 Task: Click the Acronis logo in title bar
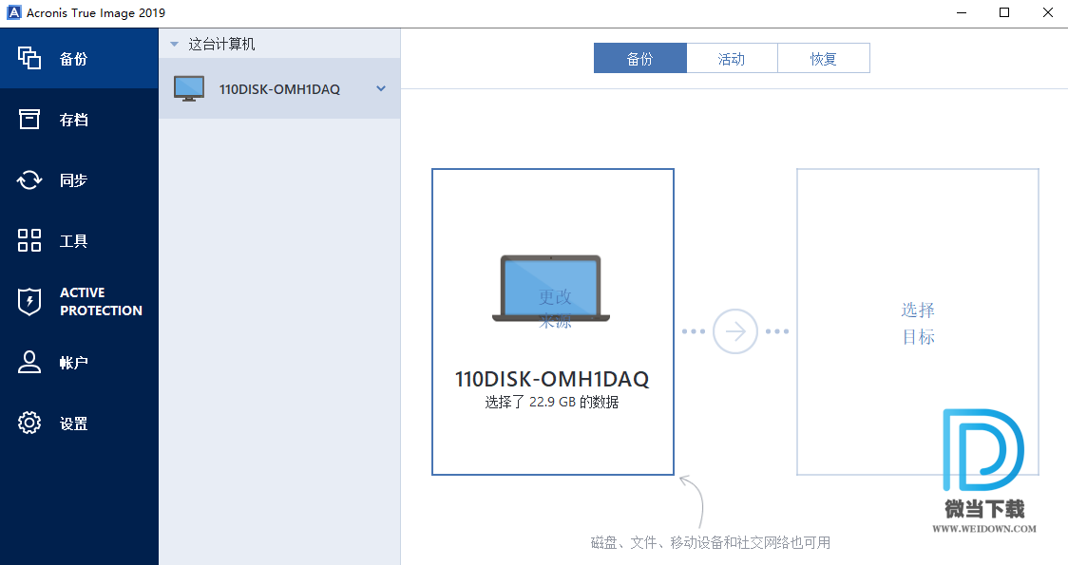pyautogui.click(x=13, y=12)
